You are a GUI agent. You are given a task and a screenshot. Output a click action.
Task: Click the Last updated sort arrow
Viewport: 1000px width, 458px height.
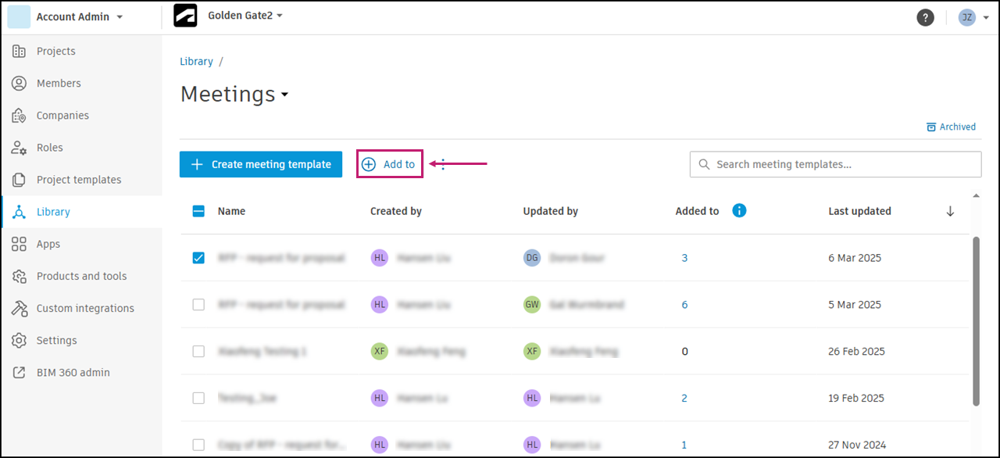click(950, 211)
